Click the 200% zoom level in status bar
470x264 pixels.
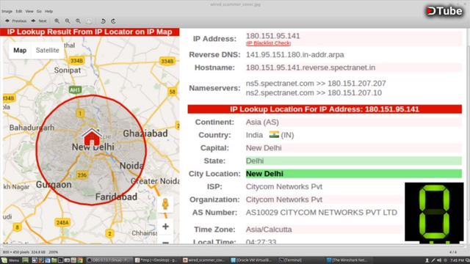pyautogui.click(x=54, y=252)
